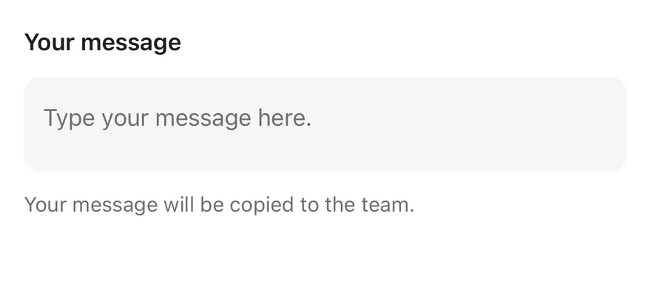
Task: Activate the rounded message text box
Action: point(325,124)
